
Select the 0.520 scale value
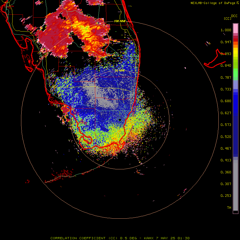(226, 137)
